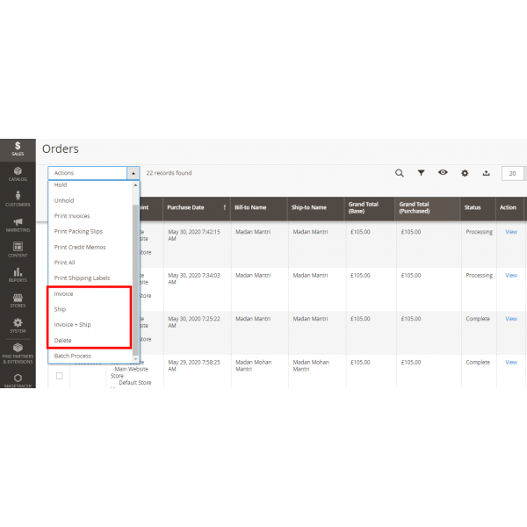Click the down arrow of the actions list scrollbar
The width and height of the screenshot is (527, 527).
tap(134, 358)
